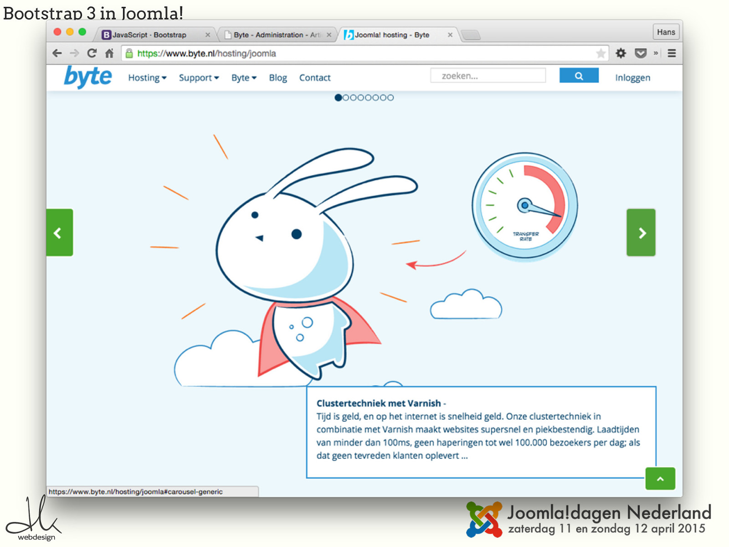This screenshot has width=729, height=547.
Task: Bookmark page with the star icon
Action: [601, 53]
